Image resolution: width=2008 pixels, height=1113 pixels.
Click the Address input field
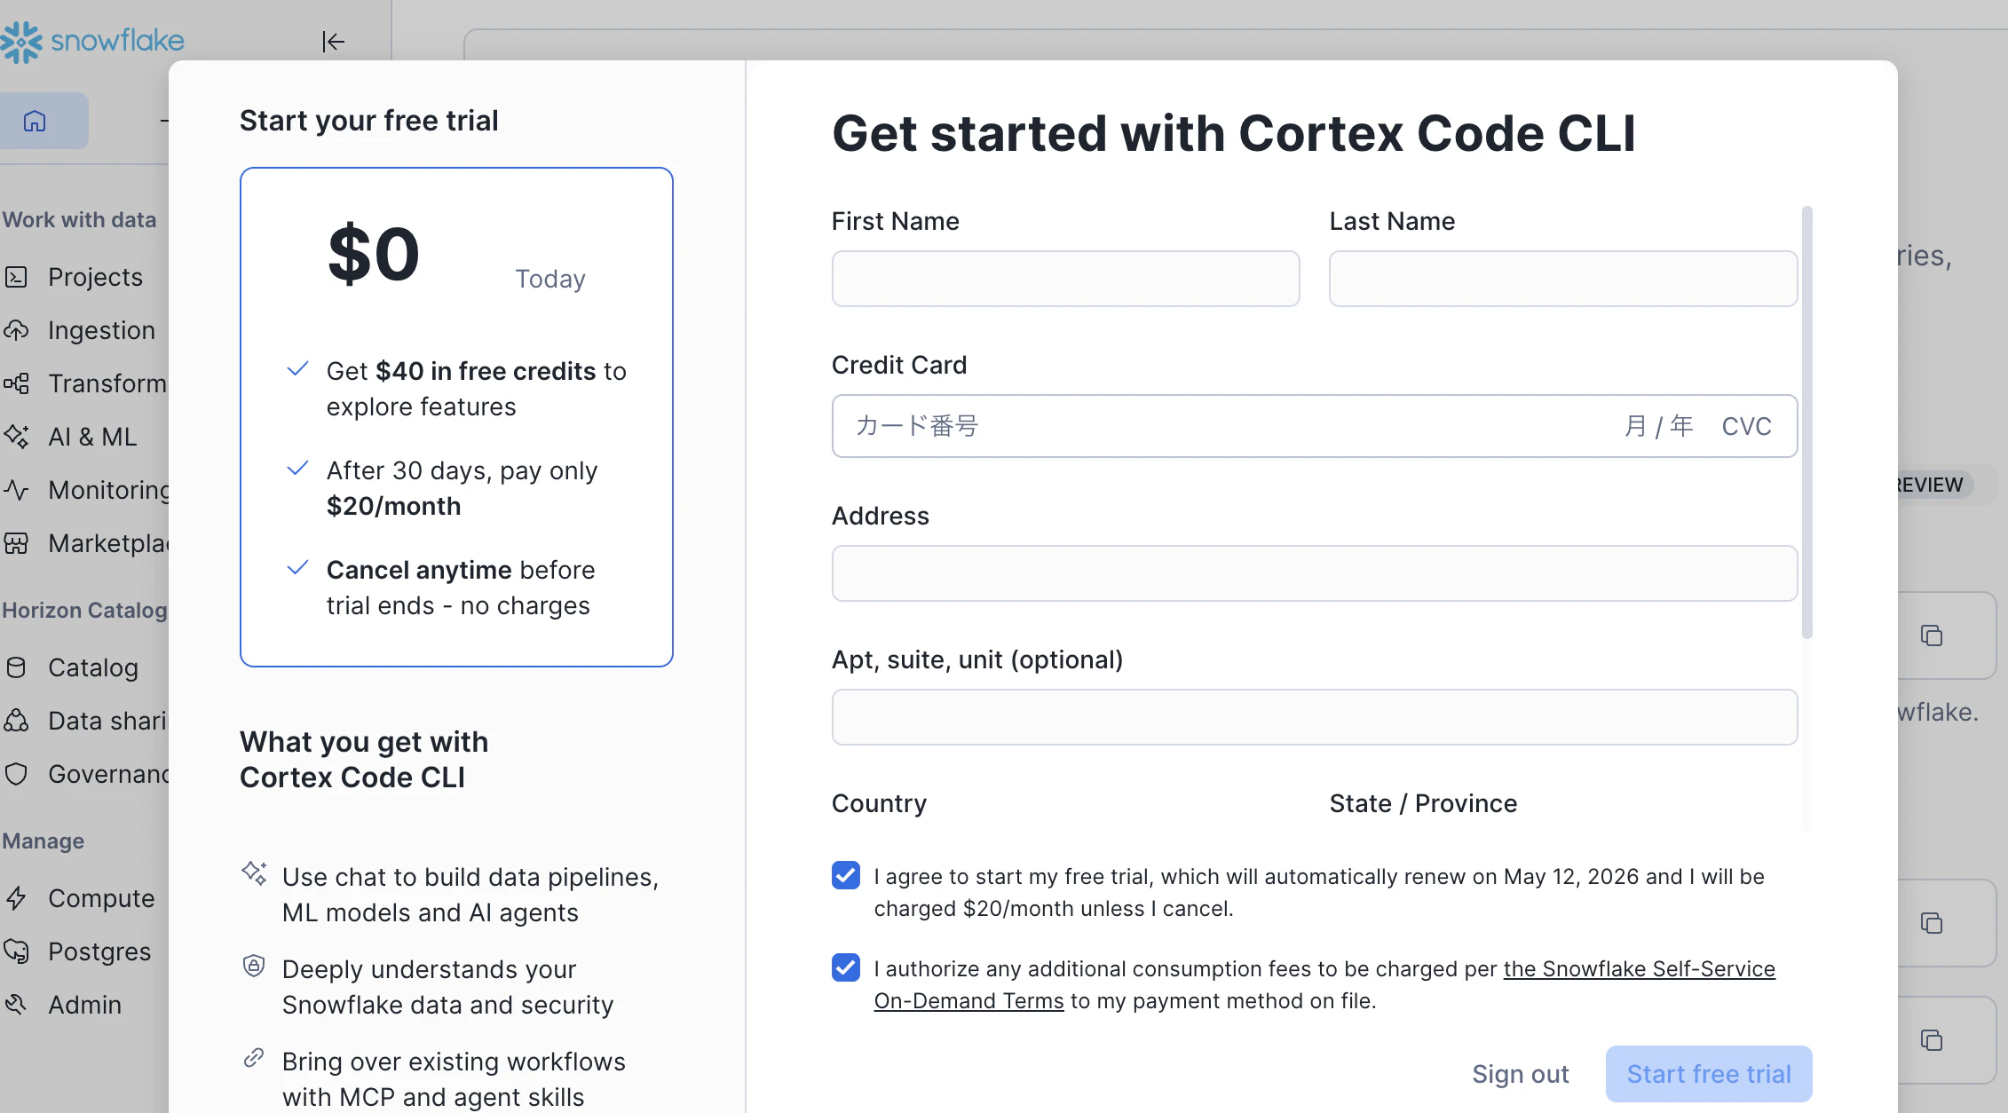(x=1315, y=573)
